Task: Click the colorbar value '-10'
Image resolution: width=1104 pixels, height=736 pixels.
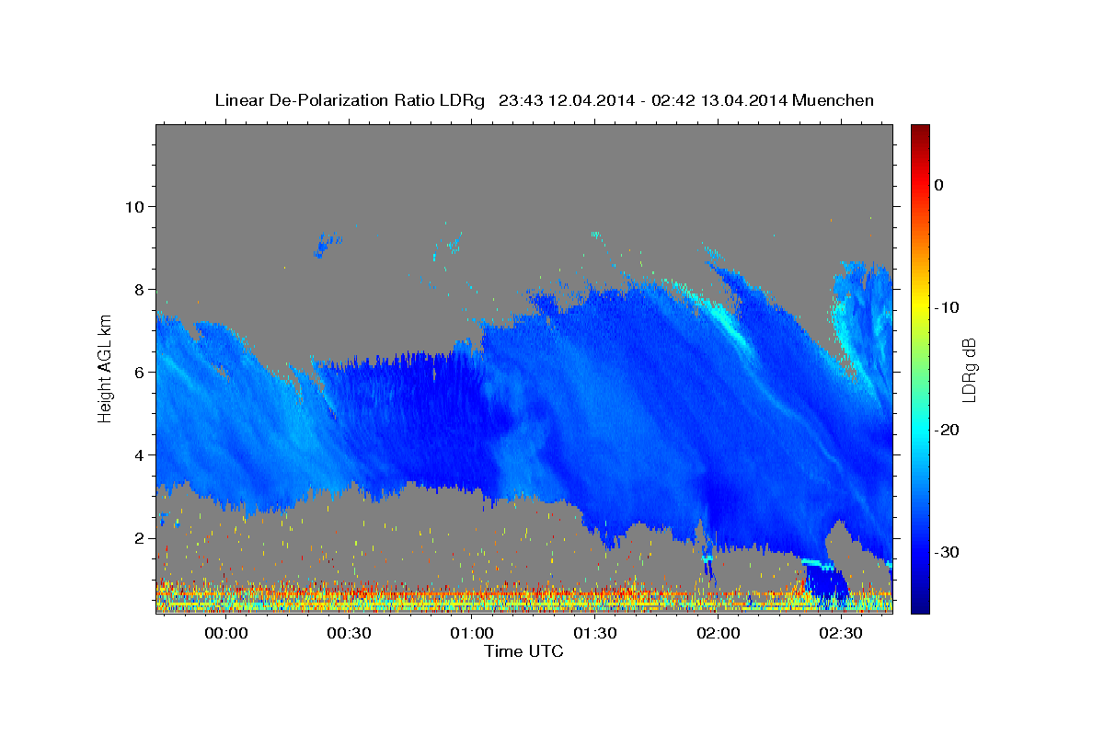Action: coord(947,307)
